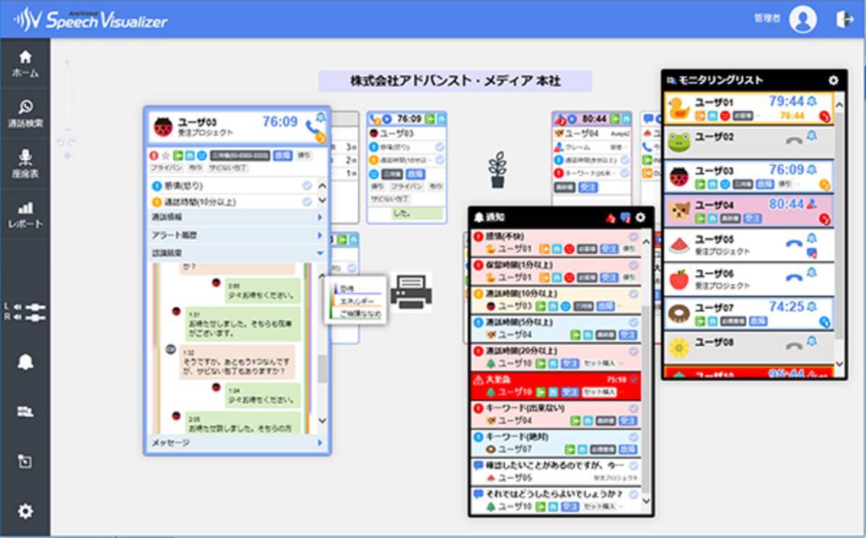Viewport: 866px width, 538px height.
Task: Check off the 感情(不快) notification
Action: pyautogui.click(x=633, y=237)
